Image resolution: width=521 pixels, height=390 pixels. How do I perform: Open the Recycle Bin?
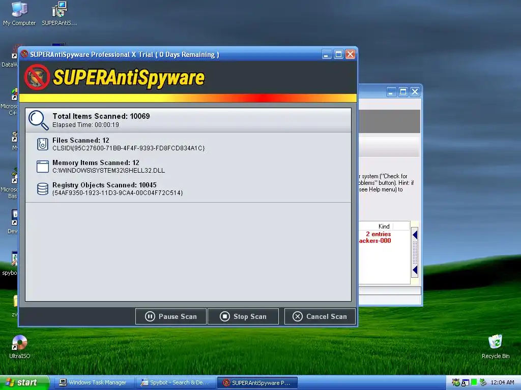[496, 346]
